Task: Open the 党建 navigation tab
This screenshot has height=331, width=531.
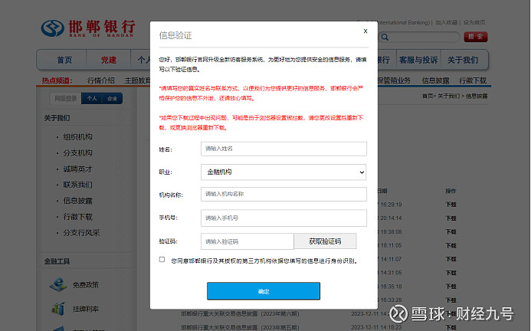Action: point(108,60)
